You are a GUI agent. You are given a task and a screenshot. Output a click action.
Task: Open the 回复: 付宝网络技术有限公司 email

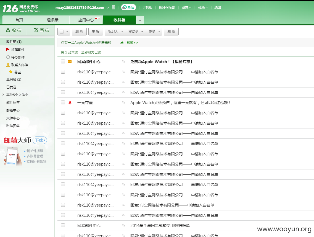click(172, 205)
